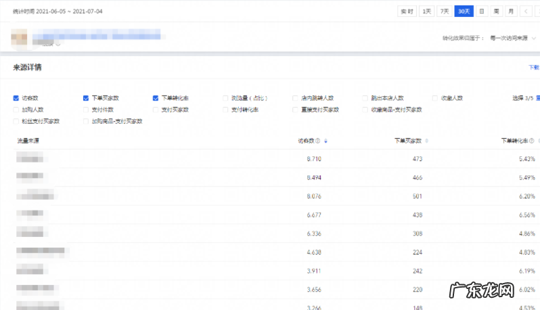Select the 224 buyers cell
This screenshot has width=540, height=310.
[418, 252]
